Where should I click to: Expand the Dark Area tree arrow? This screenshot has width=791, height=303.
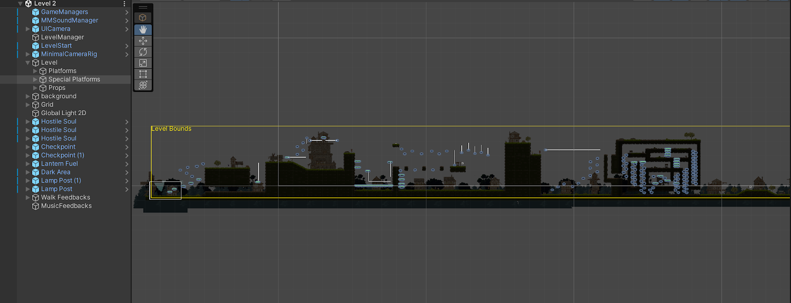[x=28, y=172]
